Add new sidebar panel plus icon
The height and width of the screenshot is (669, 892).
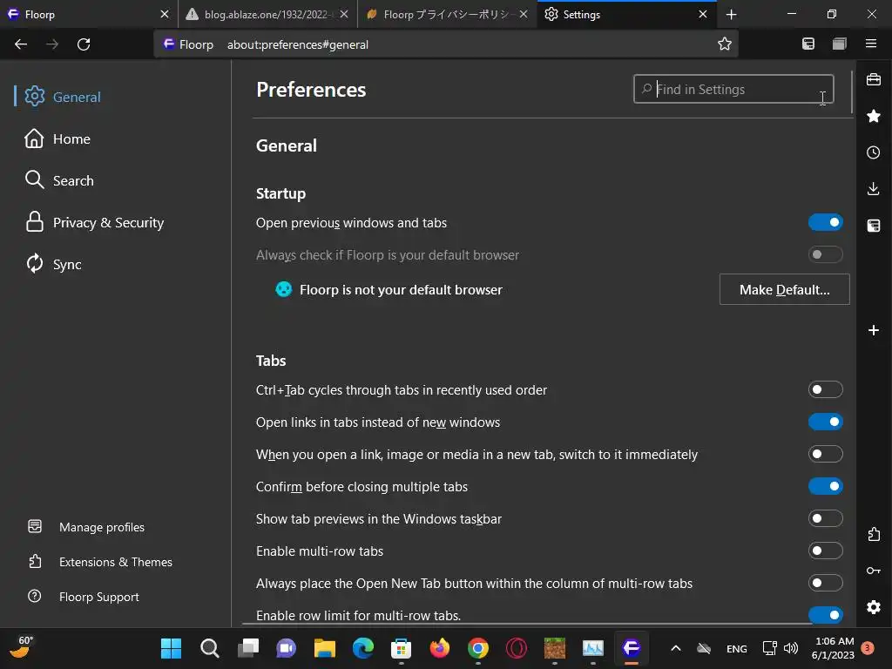874,330
